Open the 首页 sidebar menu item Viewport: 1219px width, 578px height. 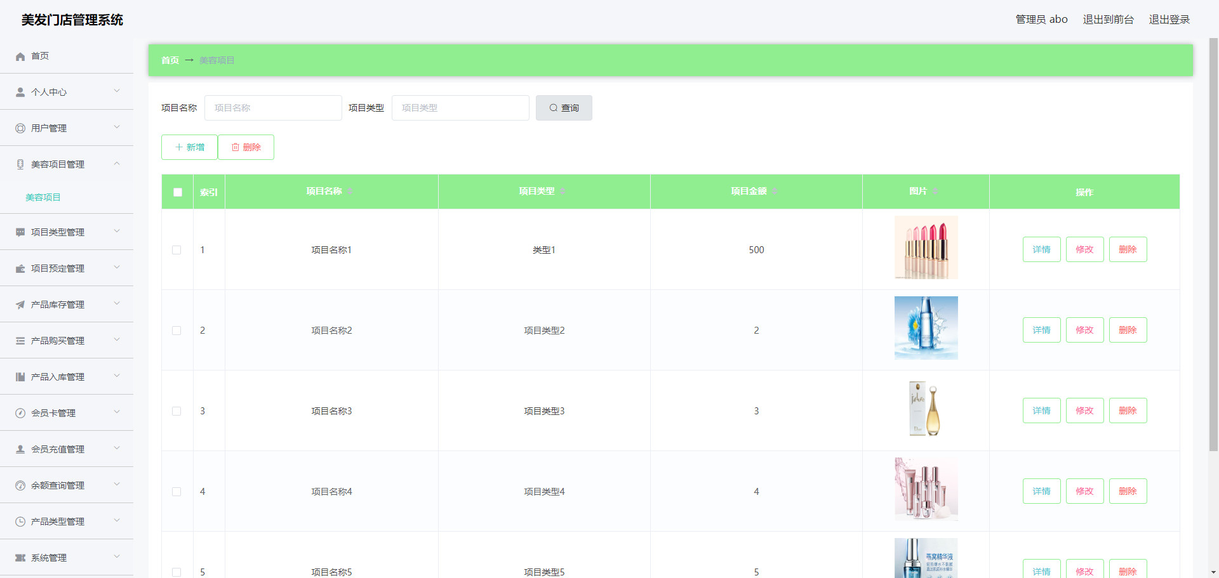point(67,56)
